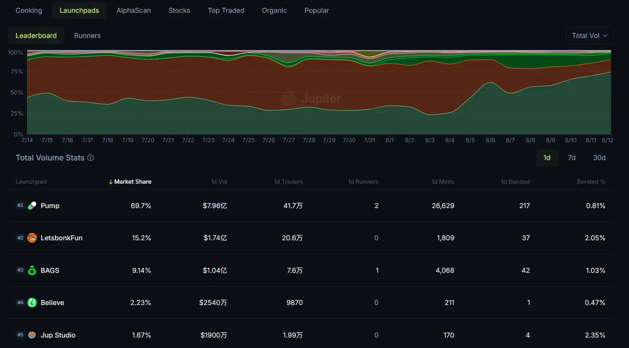Screen dimensions: 629x348
Task: Click Pump's 26,629 mints value
Action: coord(443,206)
